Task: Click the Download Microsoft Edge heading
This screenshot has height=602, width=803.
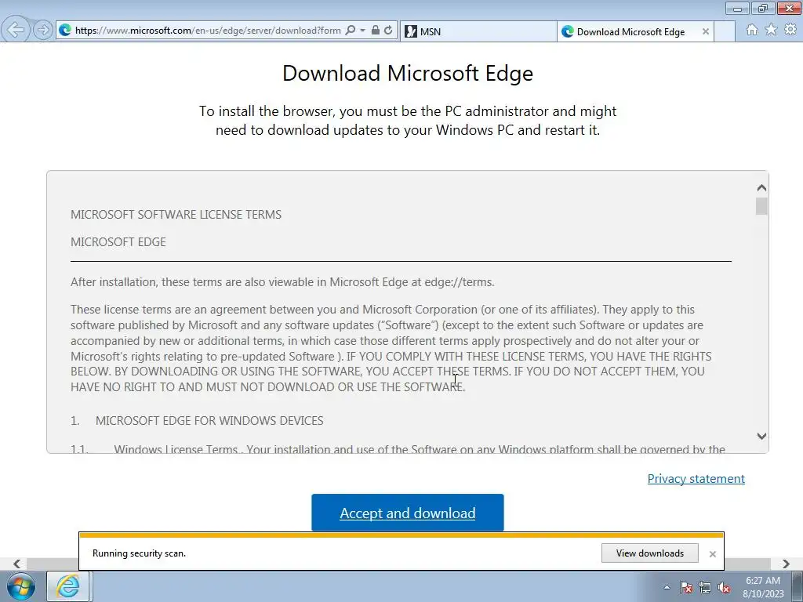Action: (408, 73)
